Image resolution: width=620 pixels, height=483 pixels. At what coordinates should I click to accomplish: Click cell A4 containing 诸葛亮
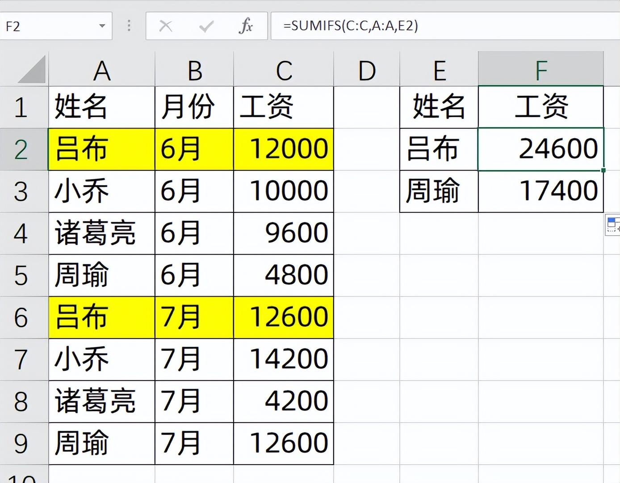click(102, 233)
